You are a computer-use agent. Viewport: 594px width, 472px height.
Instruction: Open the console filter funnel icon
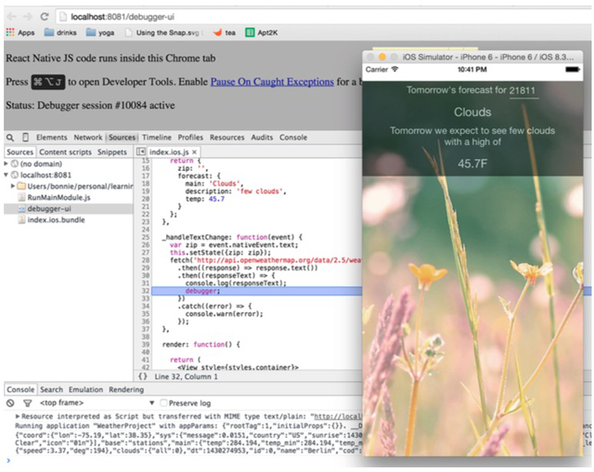[x=26, y=403]
